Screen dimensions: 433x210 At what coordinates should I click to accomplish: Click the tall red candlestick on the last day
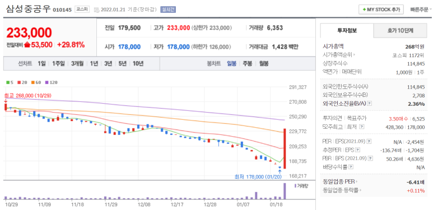285,148
